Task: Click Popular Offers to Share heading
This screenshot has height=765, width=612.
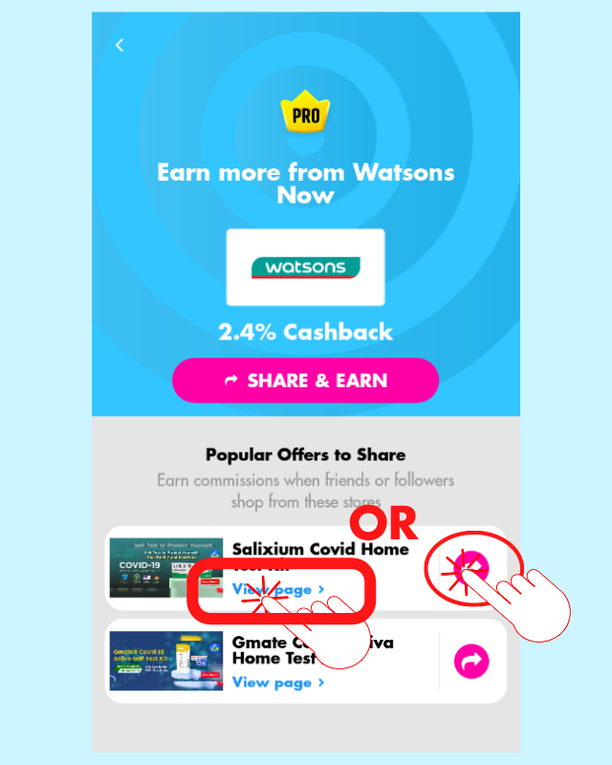Action: [305, 455]
